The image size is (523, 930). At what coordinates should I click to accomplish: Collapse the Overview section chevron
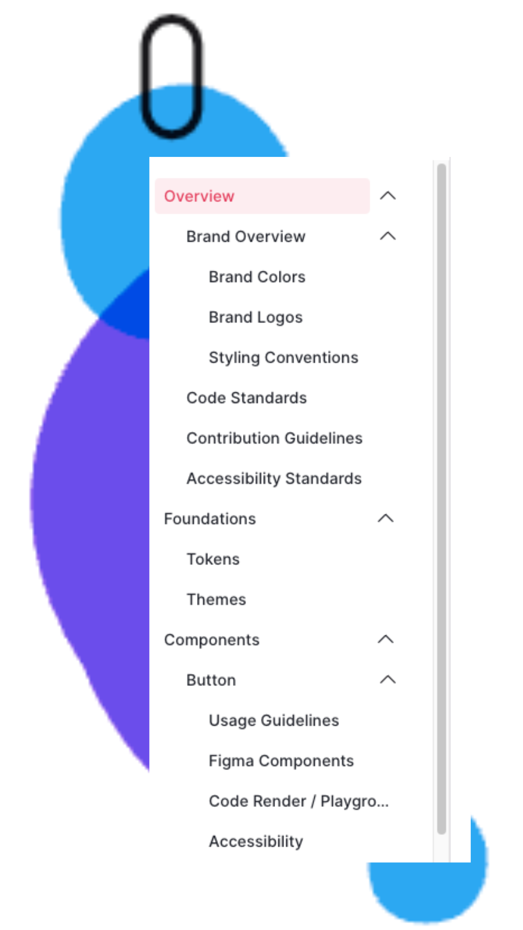click(x=388, y=196)
